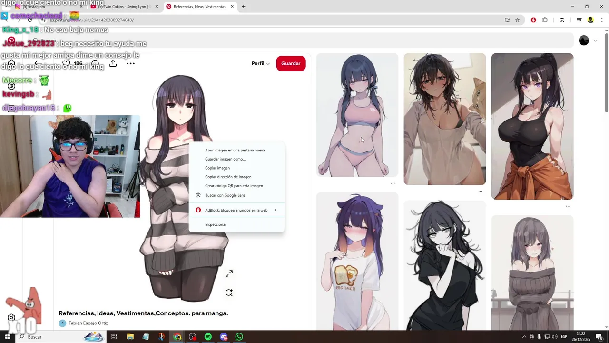This screenshot has height=343, width=609.
Task: Open the AdBlock extension icon in toolbar
Action: click(533, 20)
